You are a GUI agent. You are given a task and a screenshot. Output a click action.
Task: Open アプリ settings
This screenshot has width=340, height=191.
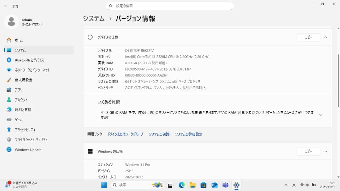pyautogui.click(x=39, y=90)
